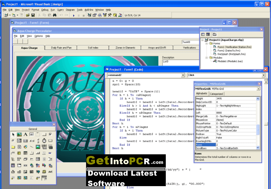Select the Pointer tool in the toolbox

point(13,135)
